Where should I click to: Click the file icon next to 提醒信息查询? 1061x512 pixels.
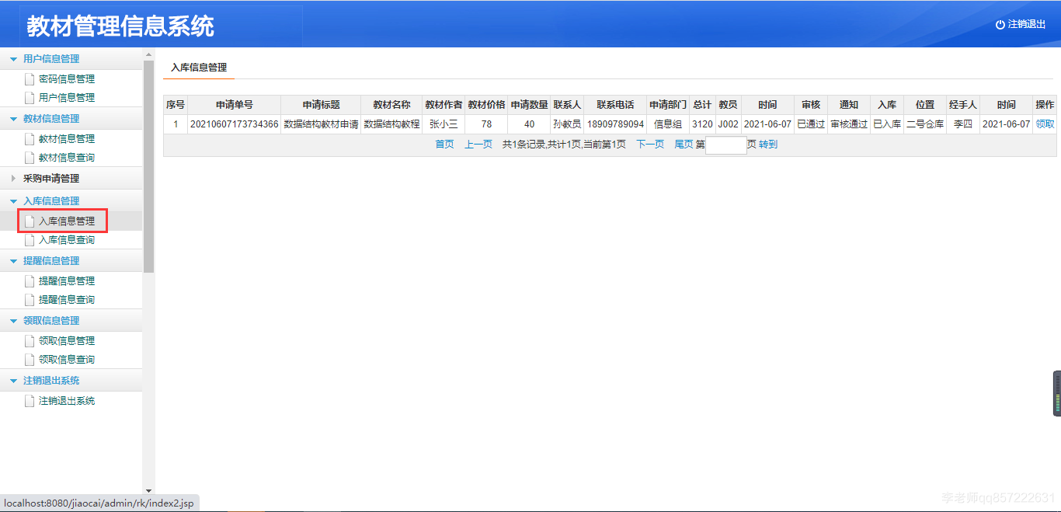tap(29, 301)
